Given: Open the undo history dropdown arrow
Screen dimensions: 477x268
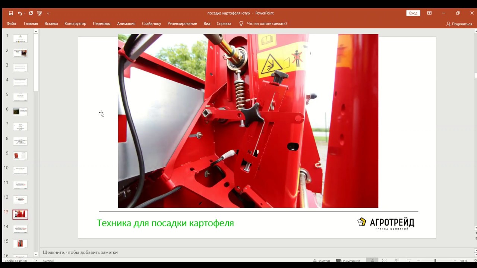Looking at the screenshot, I should coord(25,13).
